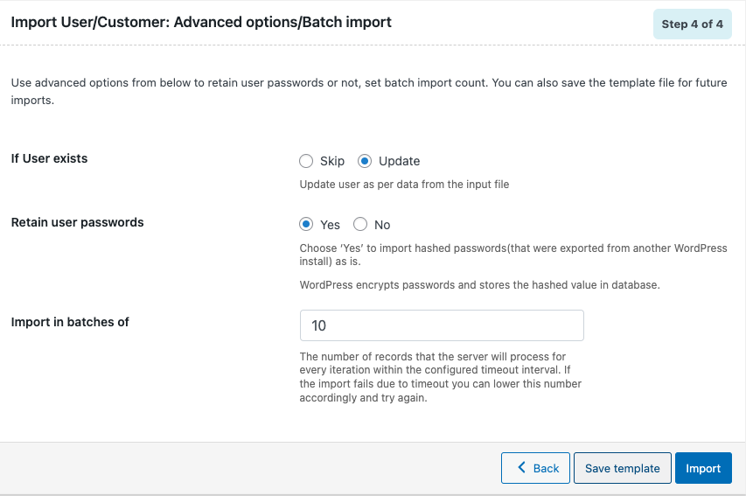Click the 'No' option label text
Screen dimensions: 746x496
click(382, 225)
